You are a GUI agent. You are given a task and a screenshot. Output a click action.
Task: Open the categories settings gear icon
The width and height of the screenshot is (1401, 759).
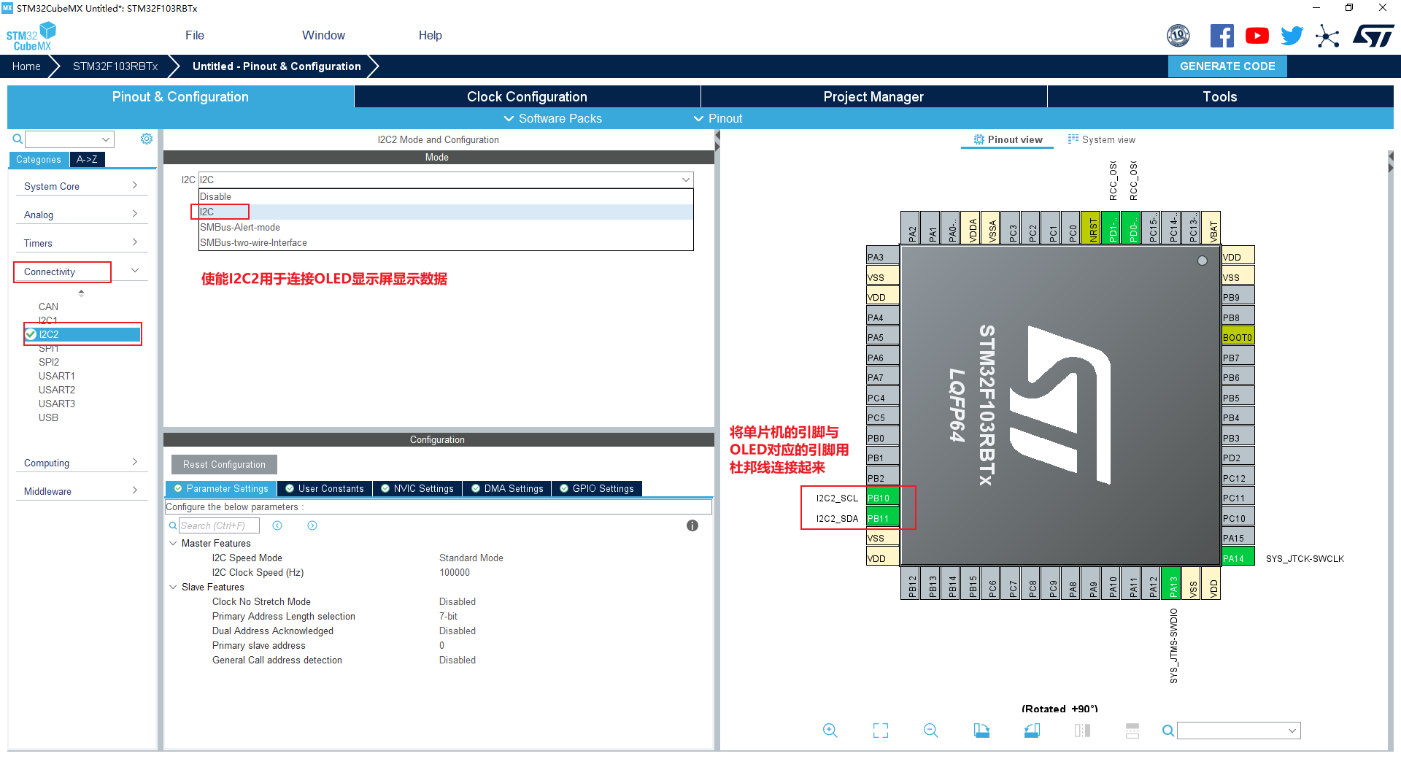tap(147, 139)
